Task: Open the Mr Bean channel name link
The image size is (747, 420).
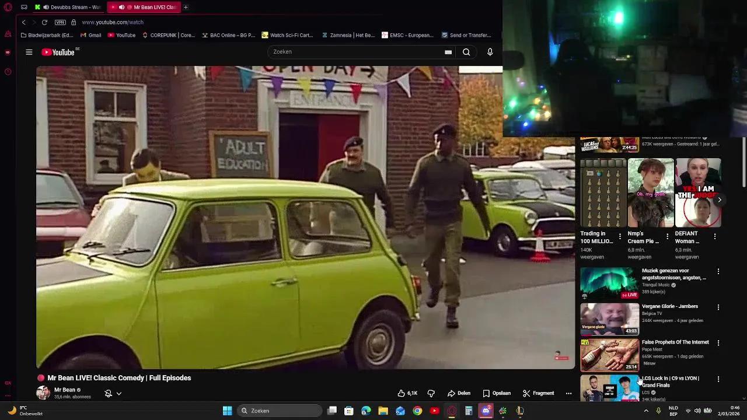Action: [65, 390]
